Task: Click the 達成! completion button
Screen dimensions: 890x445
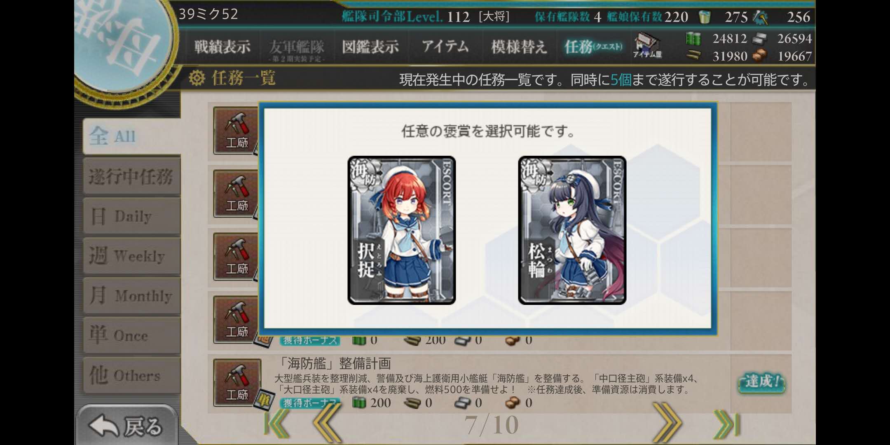Action: pos(761,382)
